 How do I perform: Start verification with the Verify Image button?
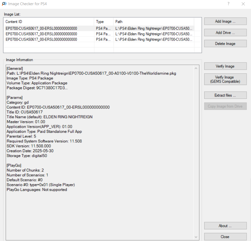(x=225, y=66)
